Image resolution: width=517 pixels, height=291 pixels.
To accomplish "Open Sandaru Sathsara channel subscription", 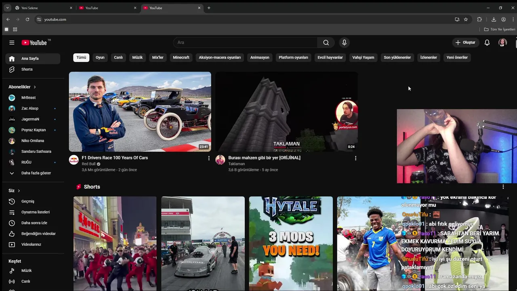I will pos(33,152).
